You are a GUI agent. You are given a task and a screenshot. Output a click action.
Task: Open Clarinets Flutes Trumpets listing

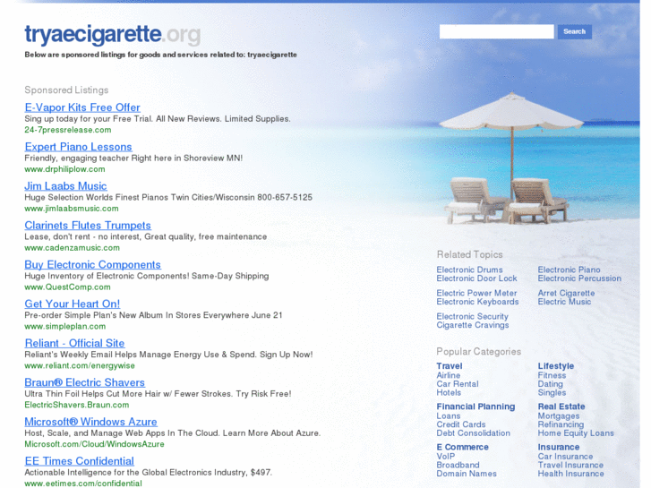88,226
